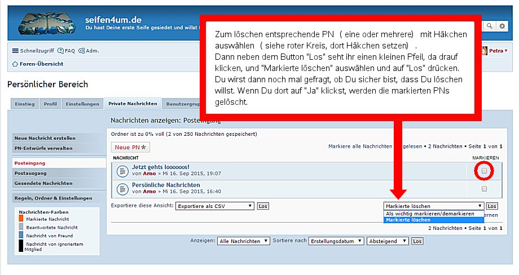Tick the checkbox for 'Persönliche Nachrichten' message
519x275 pixels.
[x=484, y=189]
